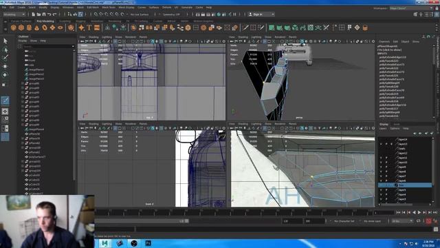Screen dimensions: 440x248
Task: Open the No Character Set dropdown
Action: (344, 221)
